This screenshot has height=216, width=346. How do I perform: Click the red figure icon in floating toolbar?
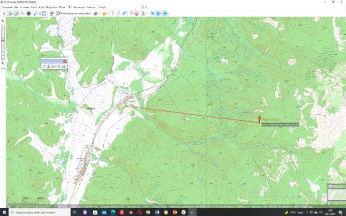pyautogui.click(x=48, y=66)
